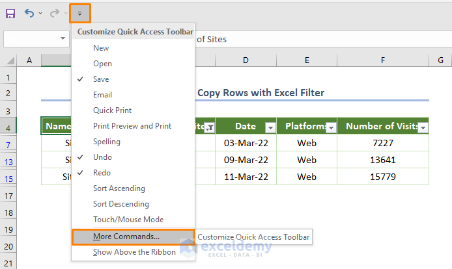The image size is (452, 269).
Task: Expand the Name Box dropdown arrow
Action: tap(63, 39)
